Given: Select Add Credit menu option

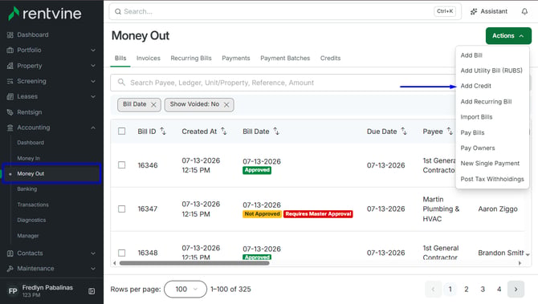Looking at the screenshot, I should pos(476,86).
